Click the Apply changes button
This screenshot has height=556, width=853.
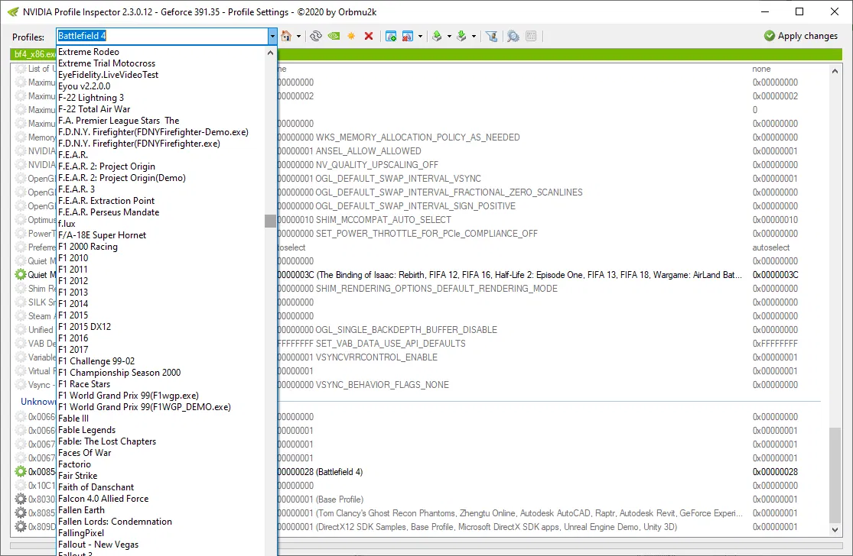point(801,36)
